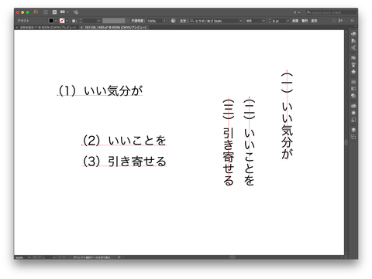
Task: Click the 文字 character label link
Action: [183, 21]
